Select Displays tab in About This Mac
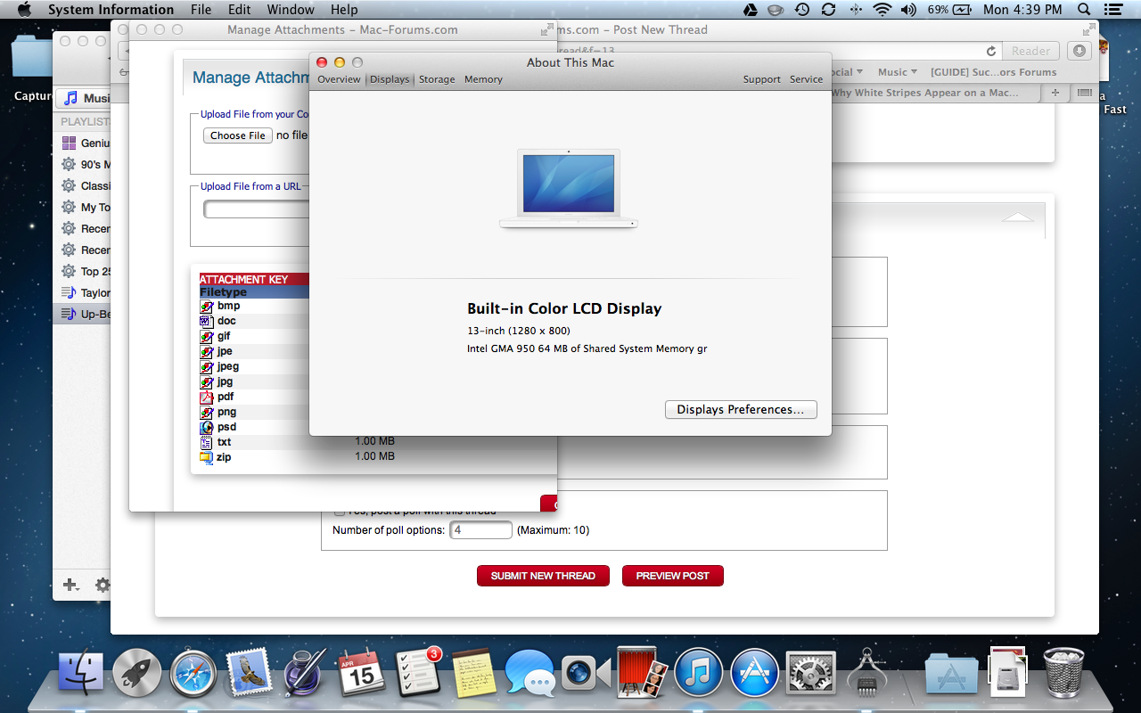Viewport: 1141px width, 713px height. (390, 79)
